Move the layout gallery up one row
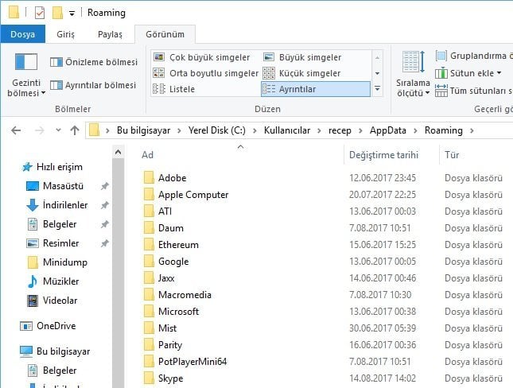Screen dimensions: 513x388 (x=377, y=57)
